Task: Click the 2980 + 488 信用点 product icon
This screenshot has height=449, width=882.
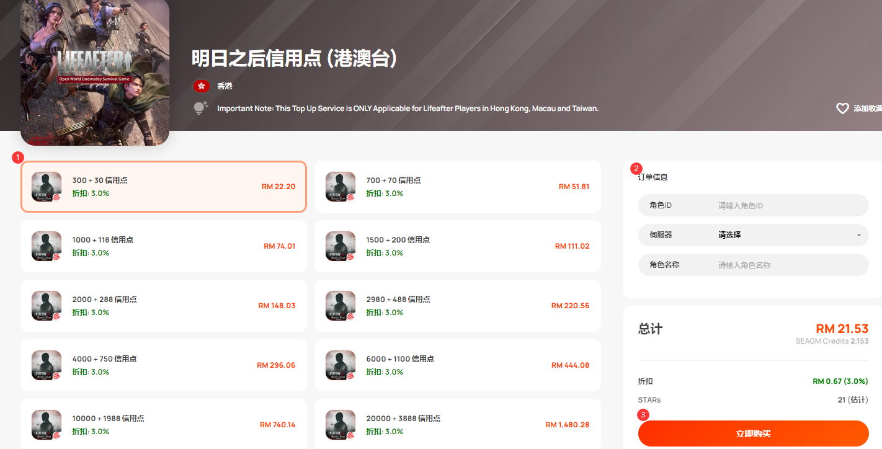Action: (341, 306)
